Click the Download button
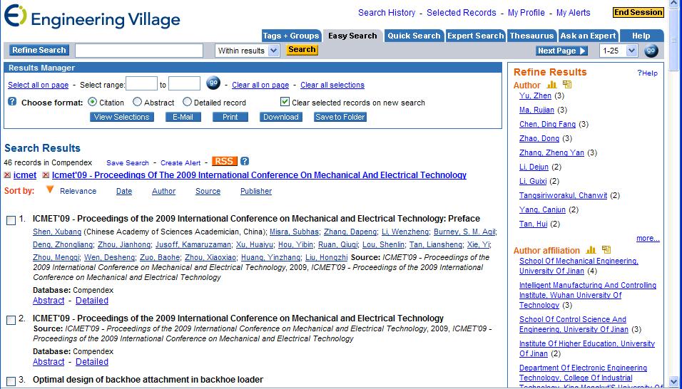The image size is (682, 389). pos(280,117)
